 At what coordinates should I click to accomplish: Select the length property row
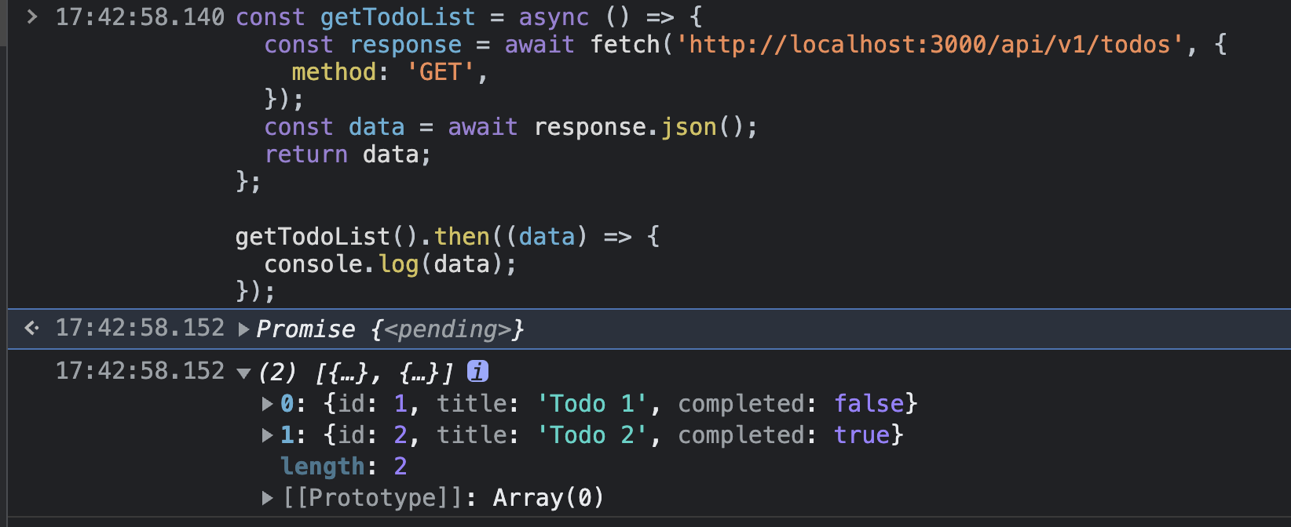(x=343, y=467)
